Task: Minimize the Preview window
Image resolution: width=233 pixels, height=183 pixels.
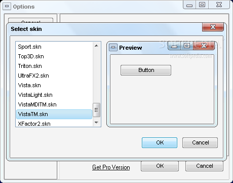Action: pos(174,46)
